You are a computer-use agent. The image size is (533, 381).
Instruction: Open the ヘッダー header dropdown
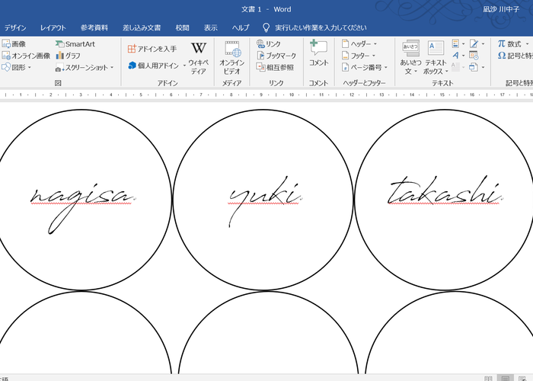[359, 44]
